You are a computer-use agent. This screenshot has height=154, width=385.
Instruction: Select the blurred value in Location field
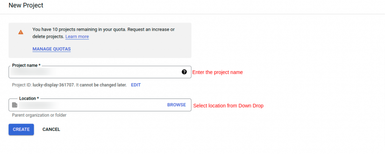click(39, 105)
